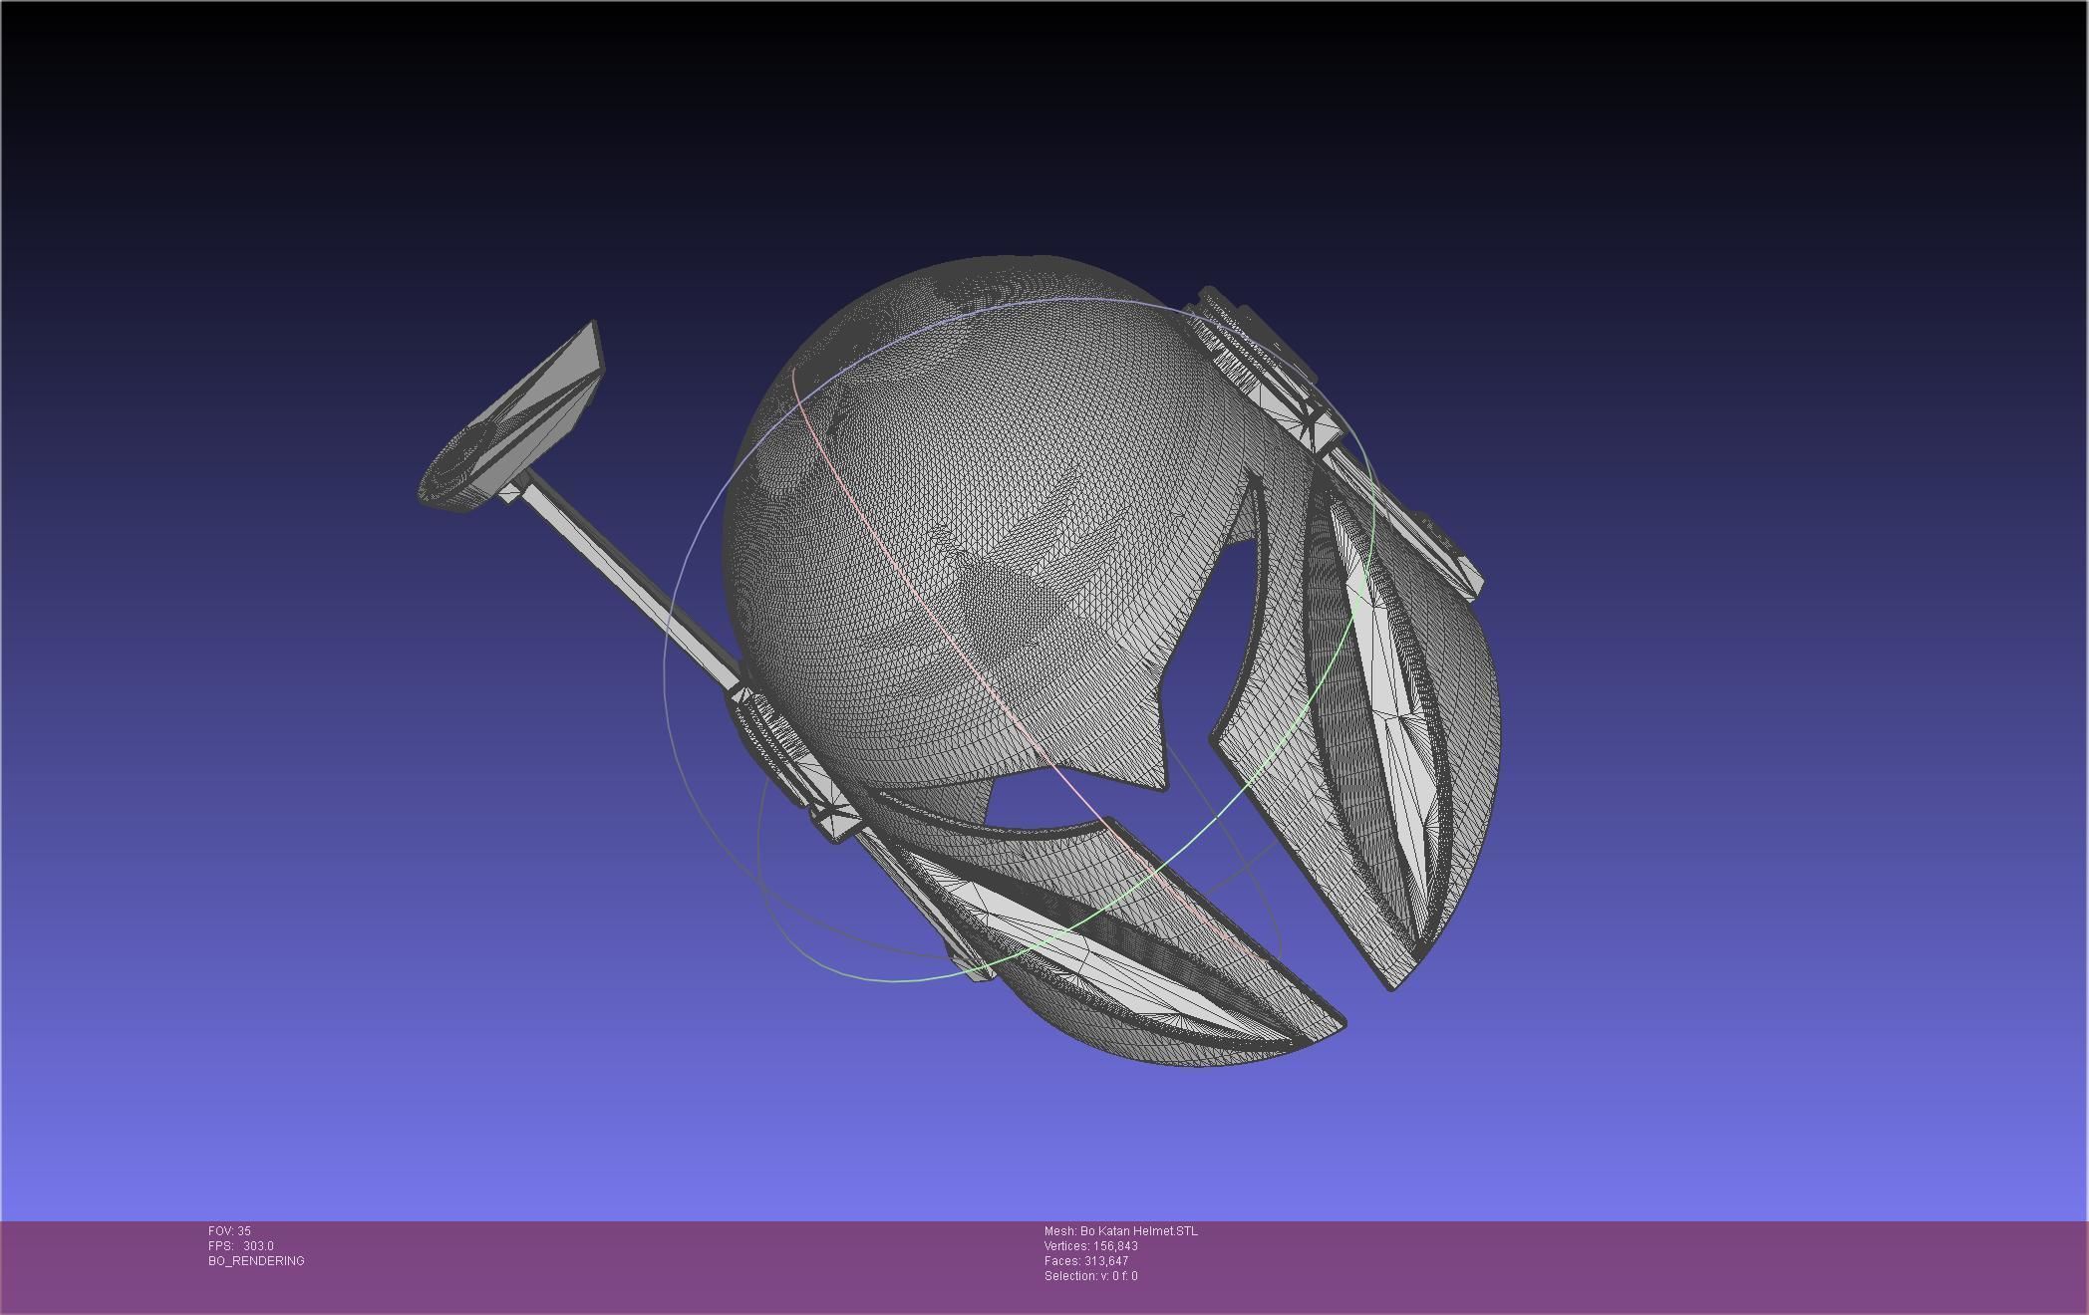
Task: Click the Mesh: Bo Katan Helmet.STL text
Action: (x=1121, y=1231)
